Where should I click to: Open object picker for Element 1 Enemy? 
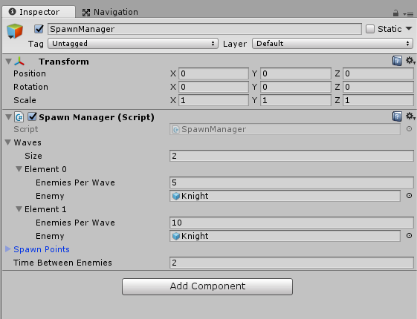[x=410, y=236]
